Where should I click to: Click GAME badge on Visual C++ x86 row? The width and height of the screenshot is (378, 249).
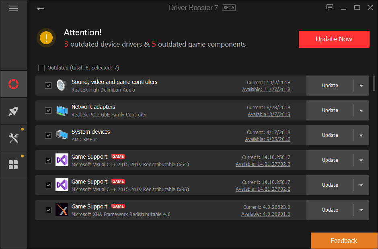(x=118, y=182)
